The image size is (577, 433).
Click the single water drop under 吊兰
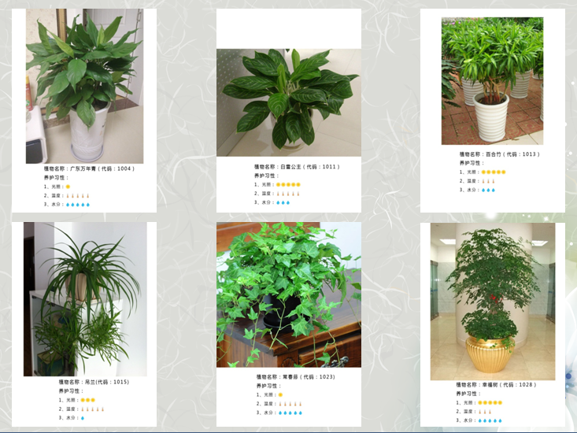tap(83, 418)
